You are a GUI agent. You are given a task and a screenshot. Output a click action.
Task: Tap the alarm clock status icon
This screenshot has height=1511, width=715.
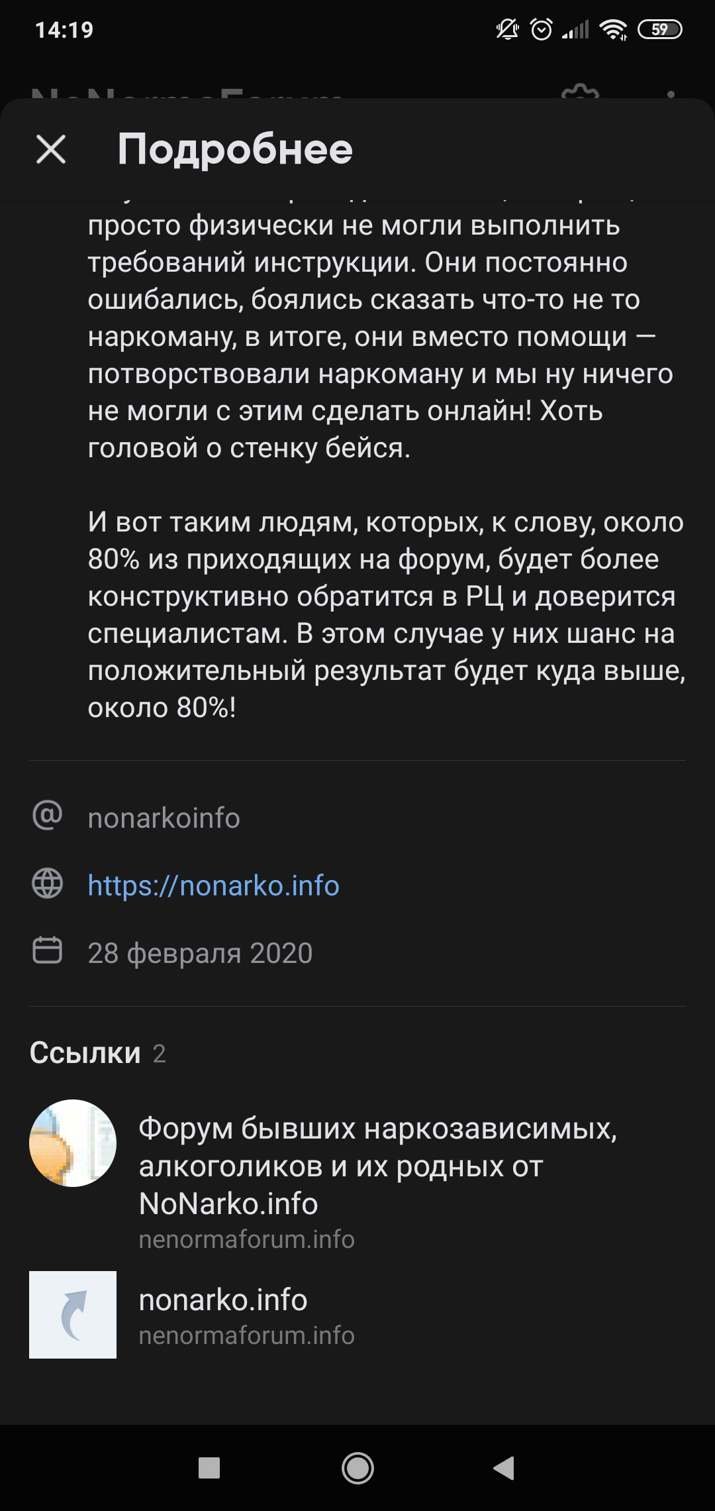542,30
